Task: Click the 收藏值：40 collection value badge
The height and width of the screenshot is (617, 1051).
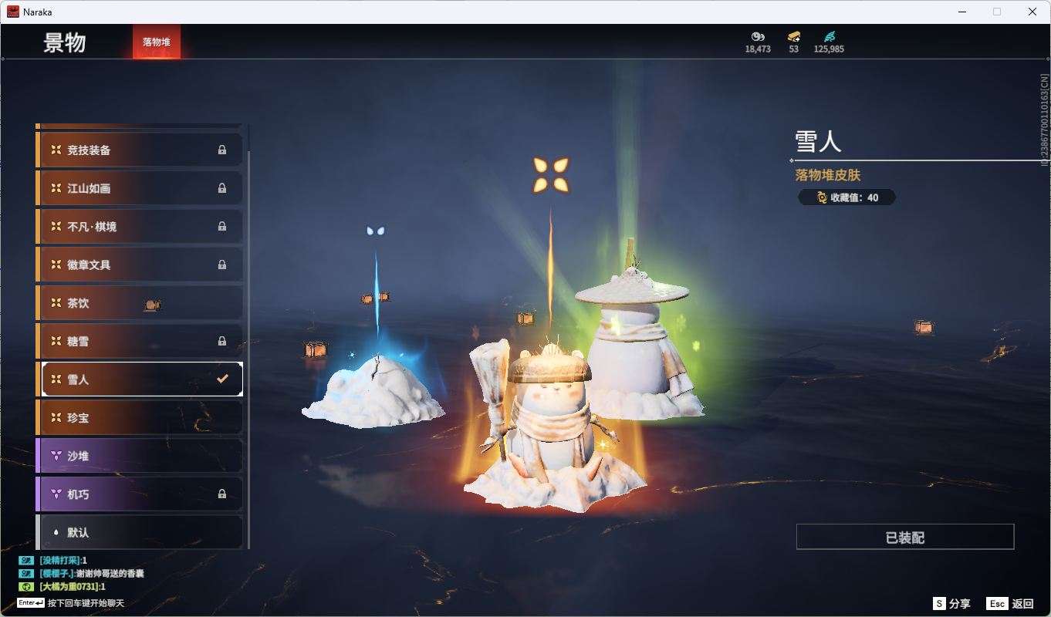Action: [847, 197]
